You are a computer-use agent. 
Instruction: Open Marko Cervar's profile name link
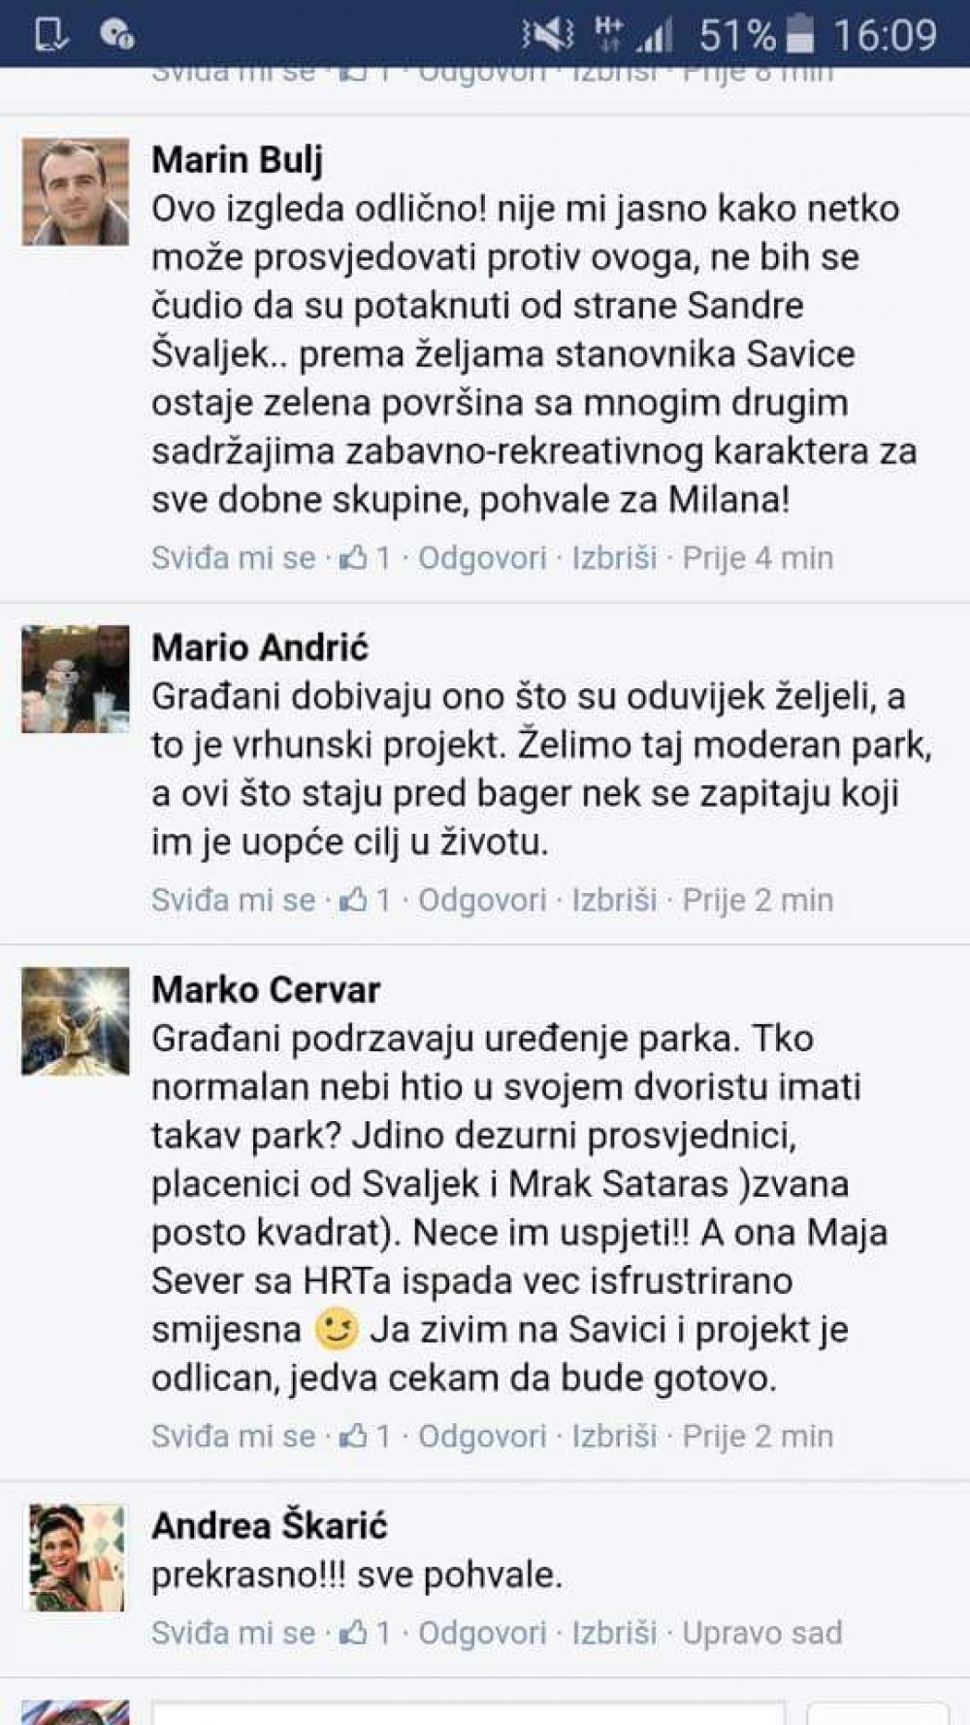tap(266, 989)
